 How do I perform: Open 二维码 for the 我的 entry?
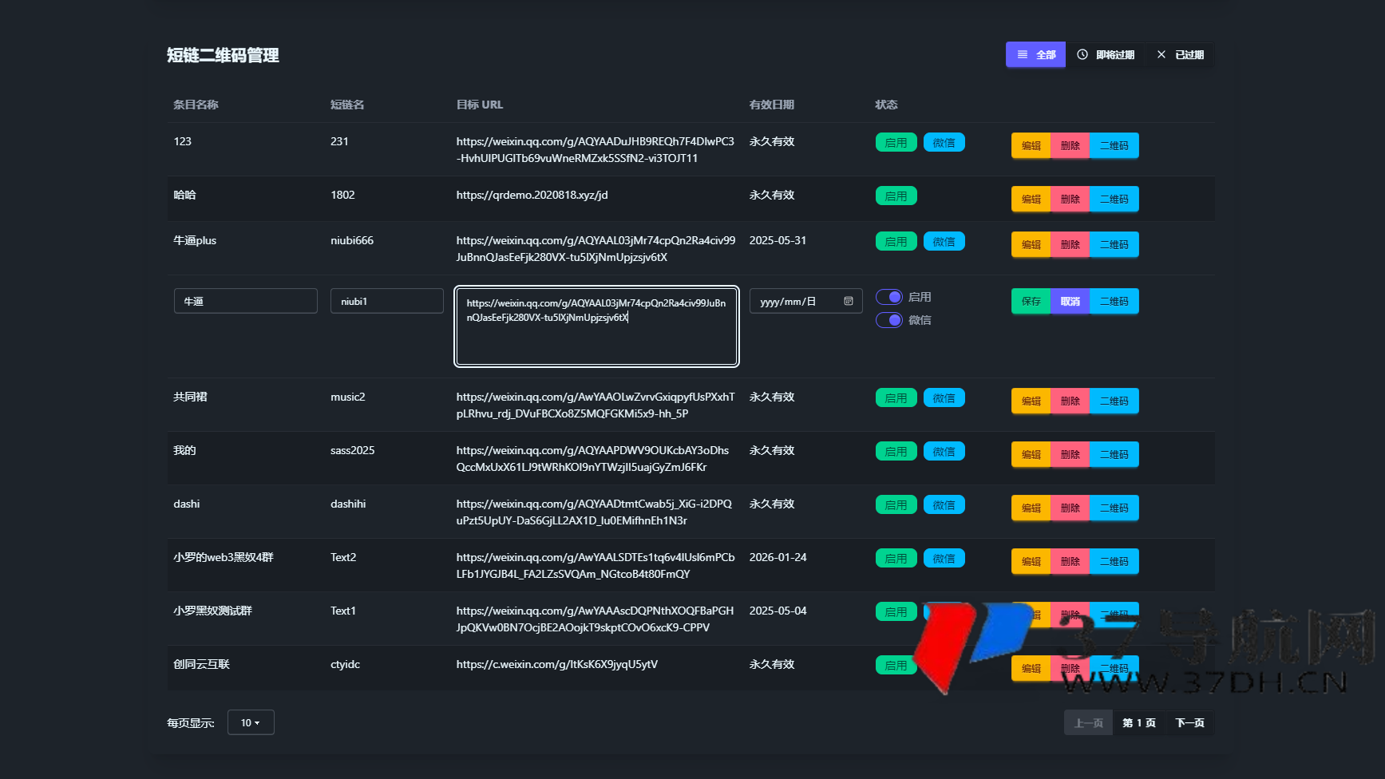coord(1114,455)
